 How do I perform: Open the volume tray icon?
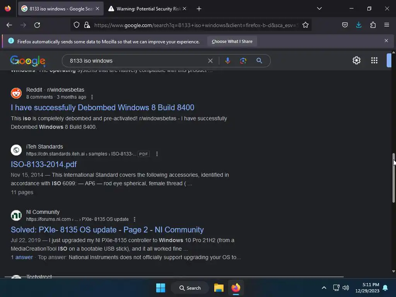346,288
